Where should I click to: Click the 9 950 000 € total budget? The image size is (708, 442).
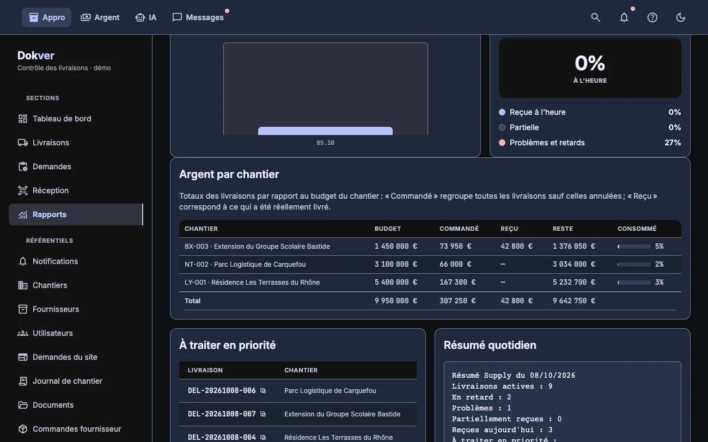[396, 301]
